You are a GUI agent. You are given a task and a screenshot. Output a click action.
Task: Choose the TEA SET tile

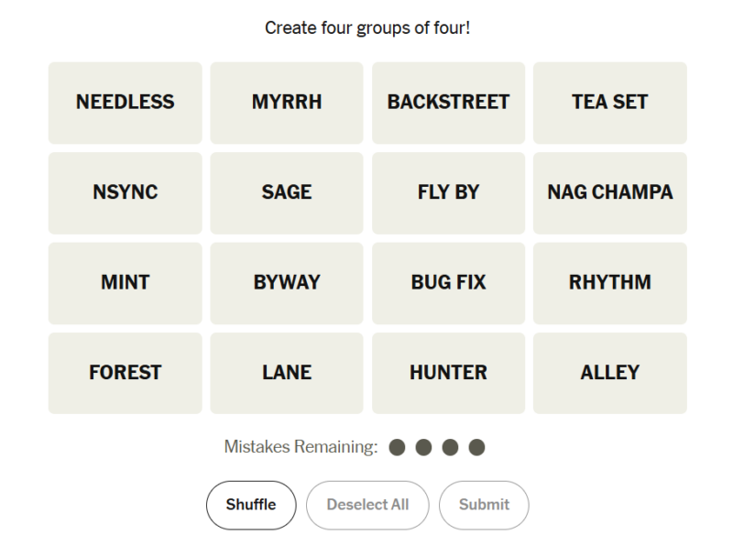(610, 103)
